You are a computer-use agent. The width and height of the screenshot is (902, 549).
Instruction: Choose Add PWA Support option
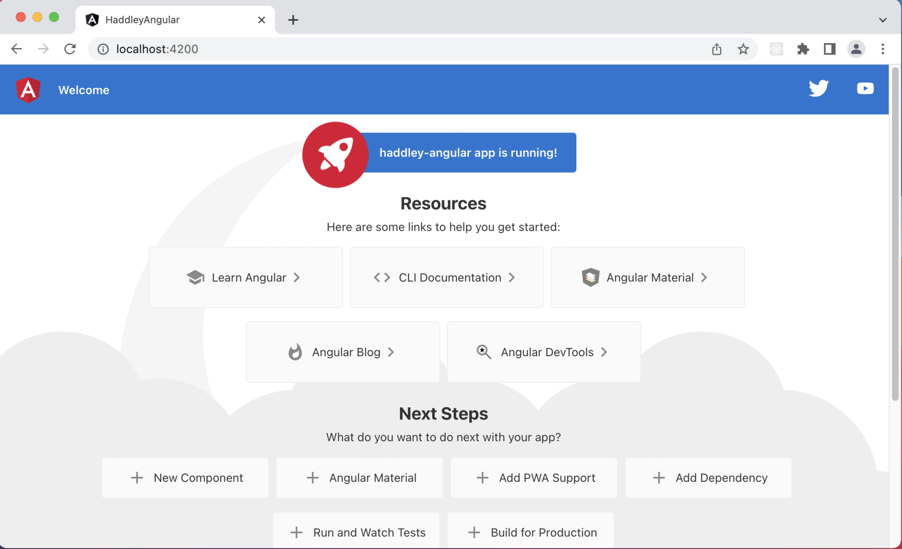coord(534,478)
